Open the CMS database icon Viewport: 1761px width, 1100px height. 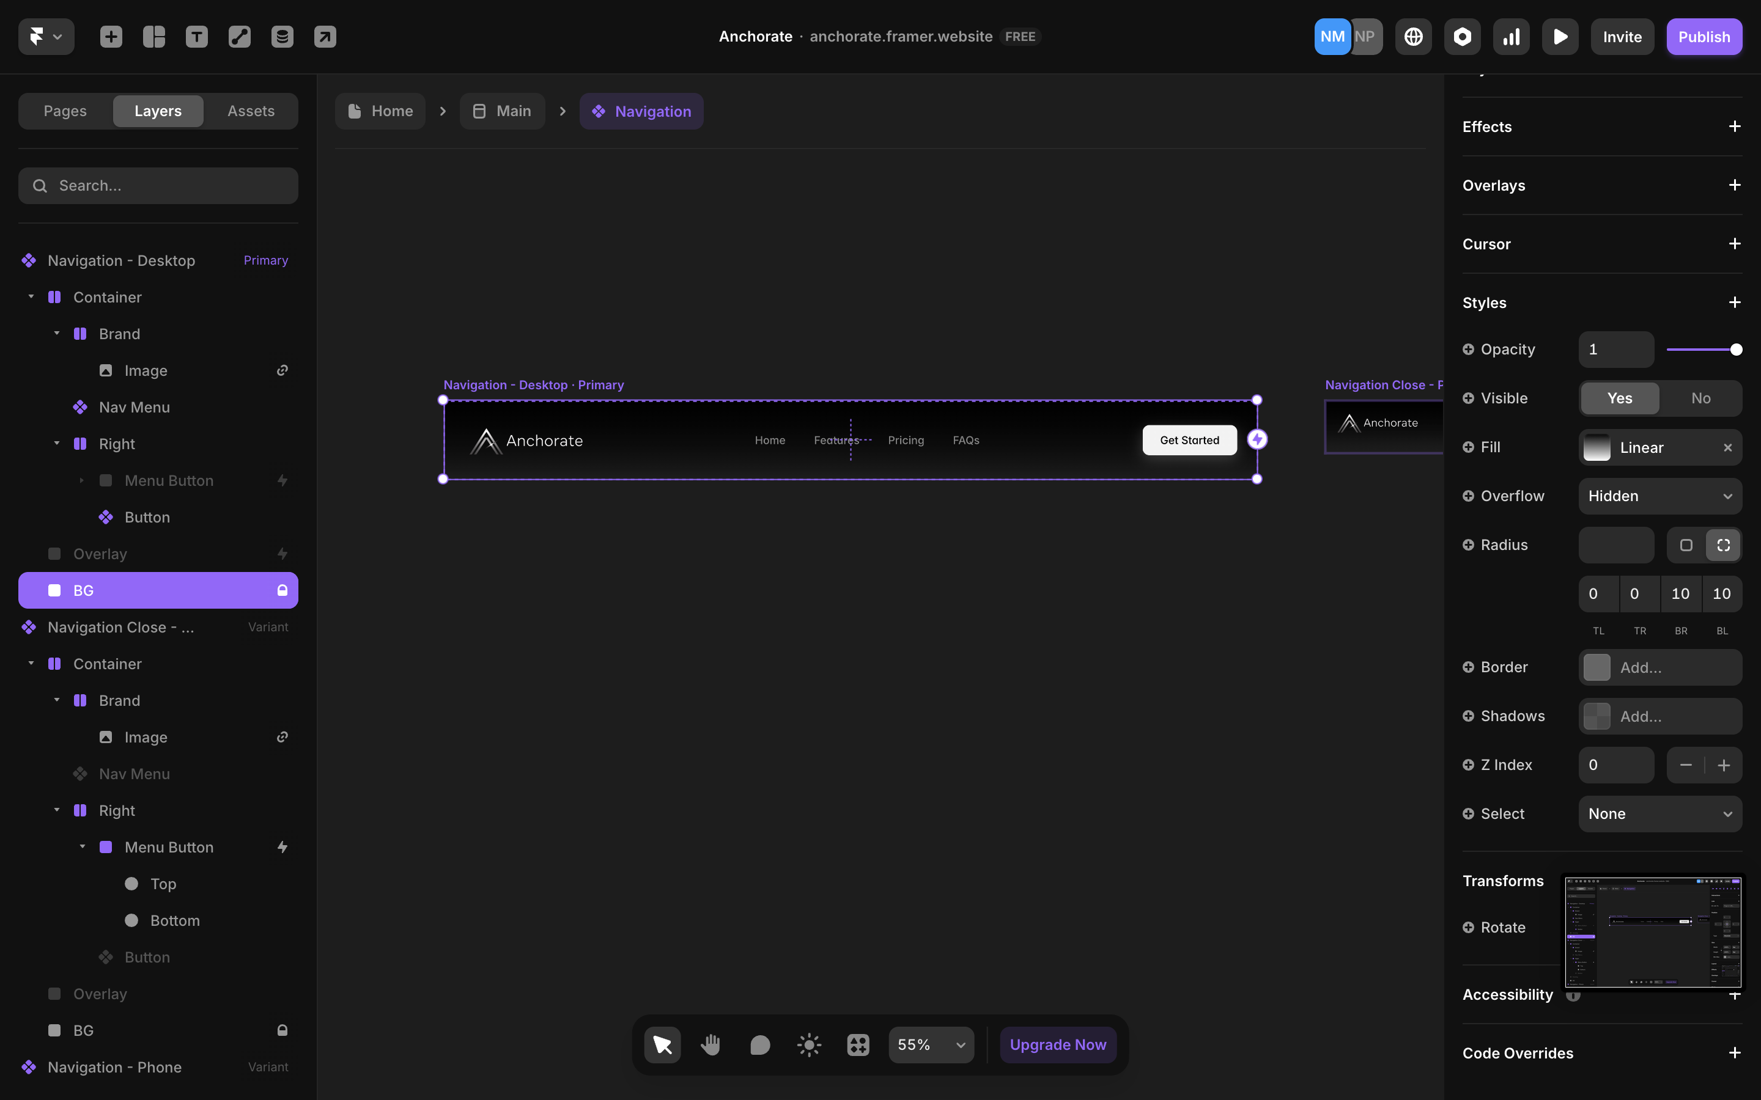coord(282,37)
